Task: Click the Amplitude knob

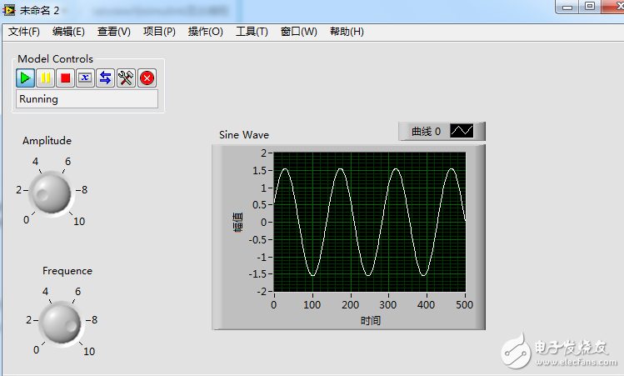Action: 52,193
